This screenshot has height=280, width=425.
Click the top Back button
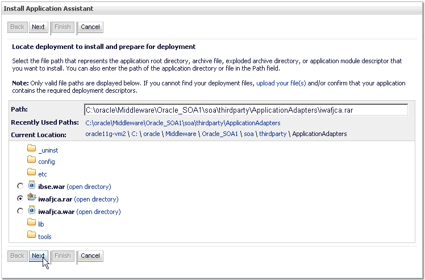pyautogui.click(x=18, y=27)
